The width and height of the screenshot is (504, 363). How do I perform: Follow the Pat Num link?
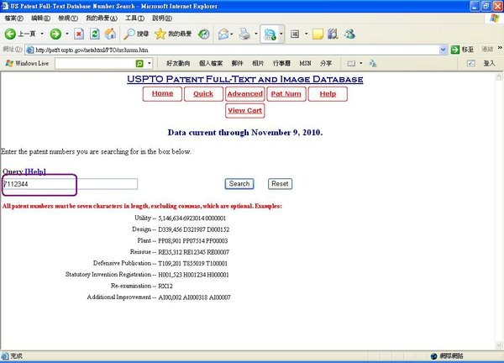pos(286,94)
